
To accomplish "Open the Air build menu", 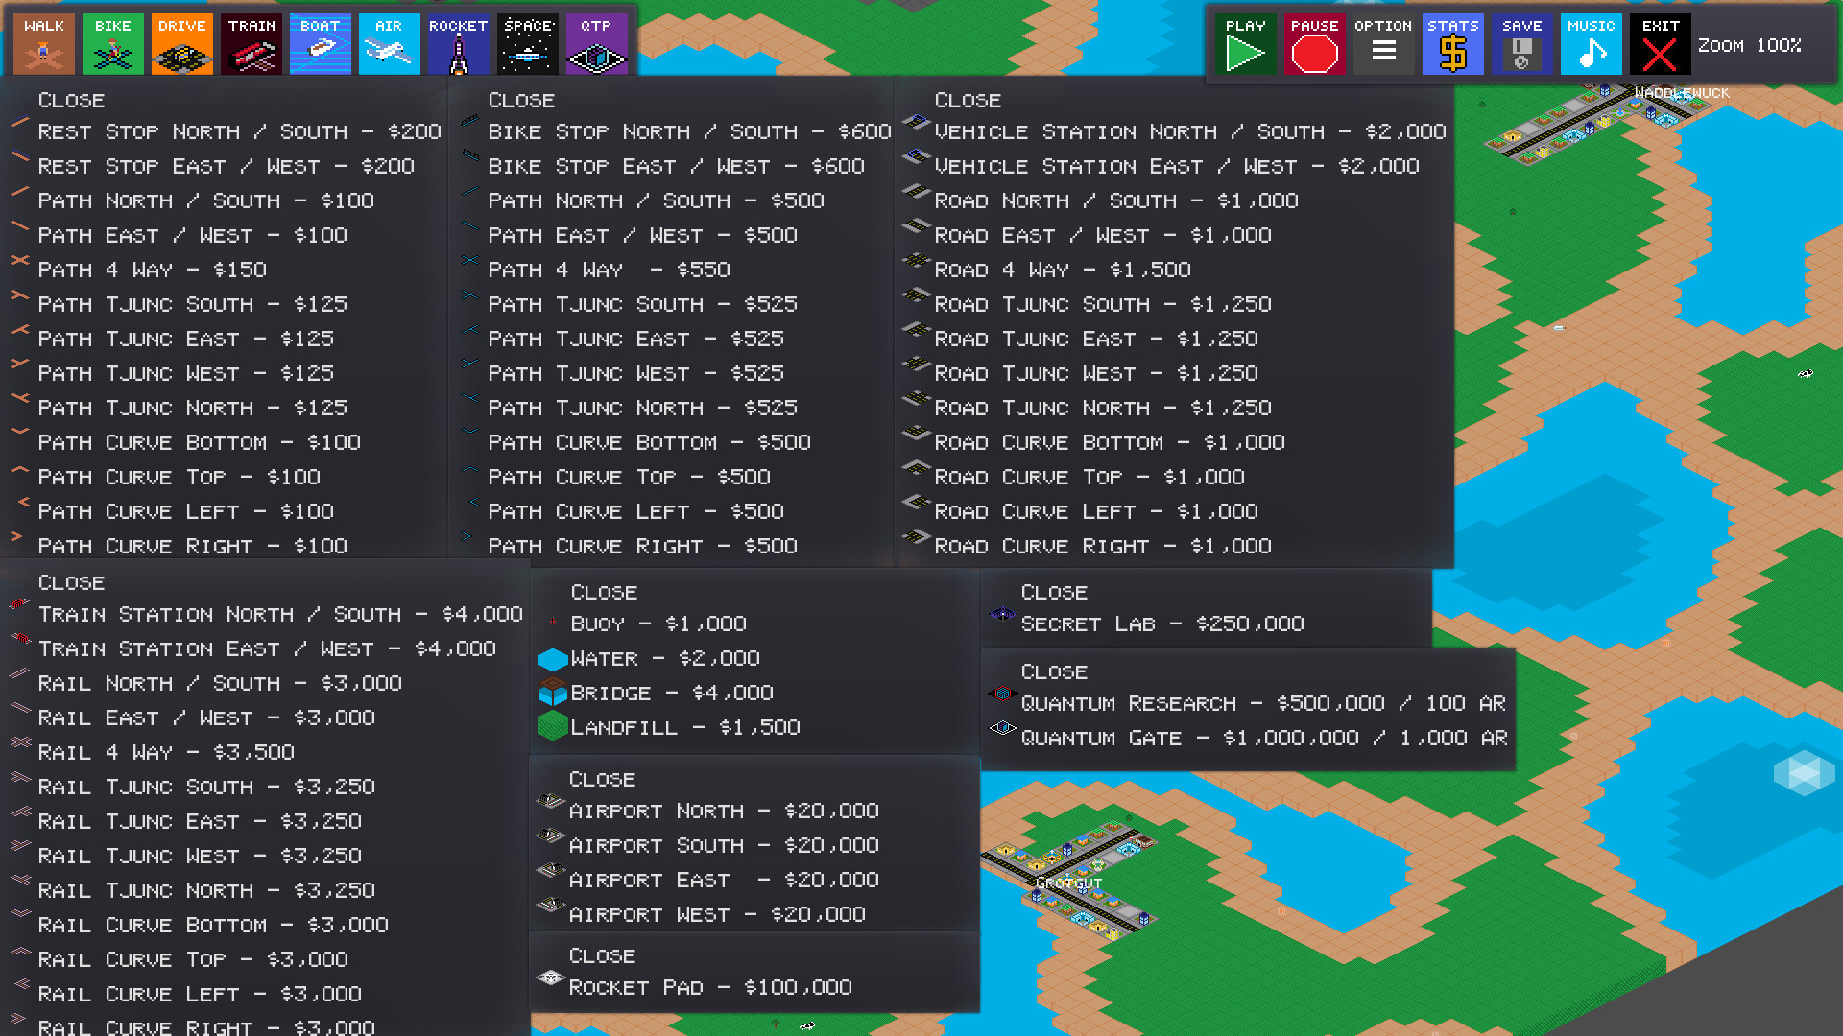I will 390,44.
